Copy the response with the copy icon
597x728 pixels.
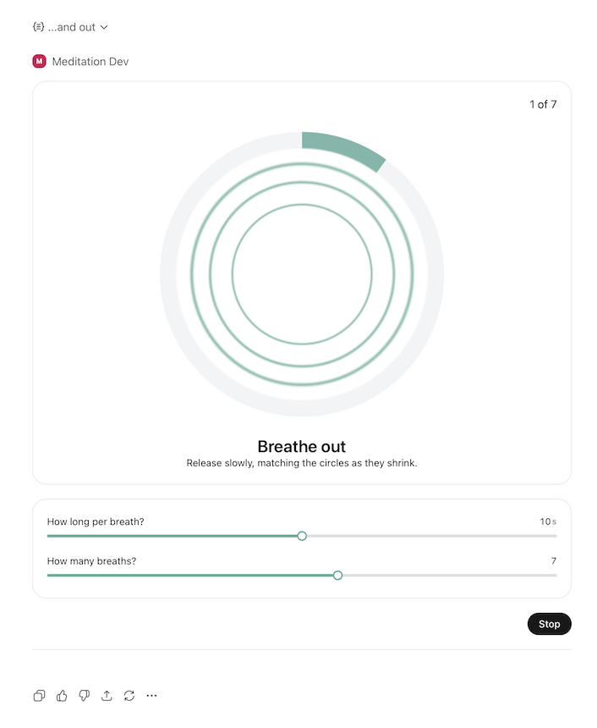40,696
